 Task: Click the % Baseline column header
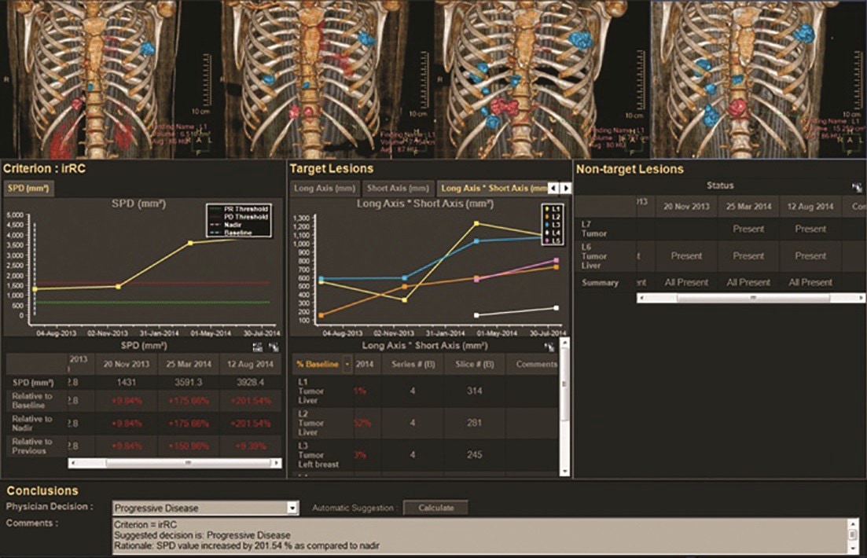(318, 365)
